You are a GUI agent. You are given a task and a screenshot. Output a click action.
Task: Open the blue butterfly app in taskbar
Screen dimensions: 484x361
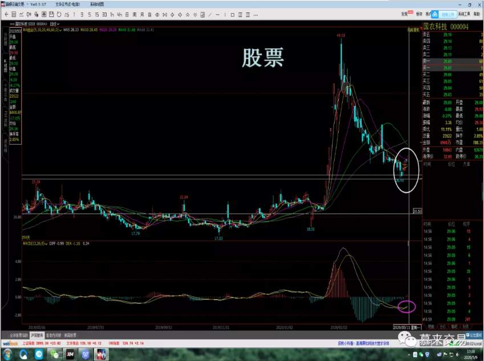86,355
